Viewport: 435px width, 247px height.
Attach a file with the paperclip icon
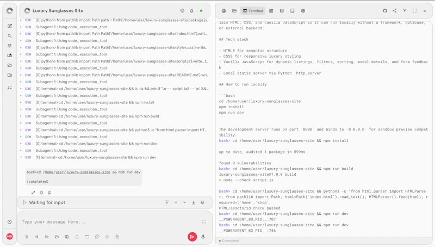click(x=27, y=237)
